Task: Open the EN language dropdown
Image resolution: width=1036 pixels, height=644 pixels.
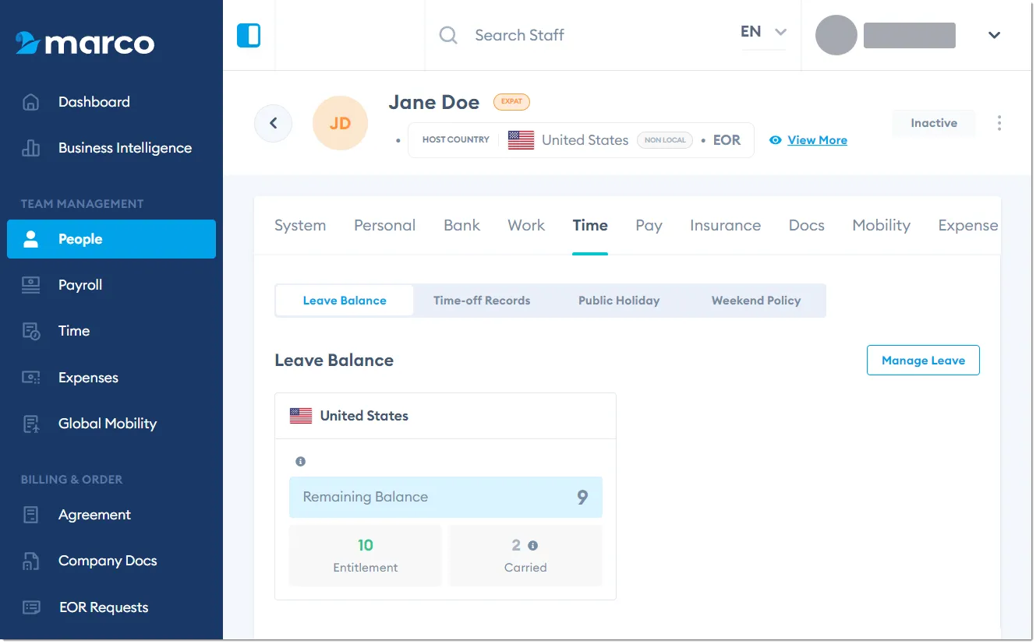Action: point(763,33)
